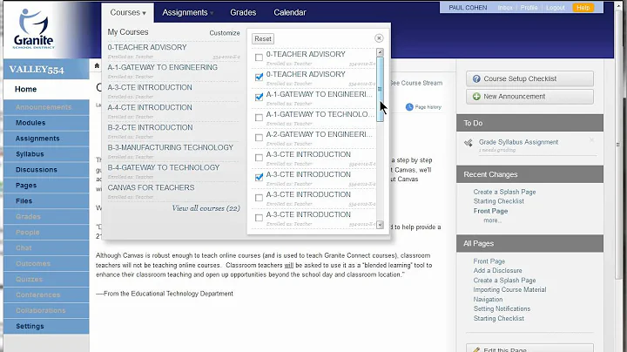Close the course customize panel with the X
Screen dimensions: 627x352
click(x=379, y=38)
